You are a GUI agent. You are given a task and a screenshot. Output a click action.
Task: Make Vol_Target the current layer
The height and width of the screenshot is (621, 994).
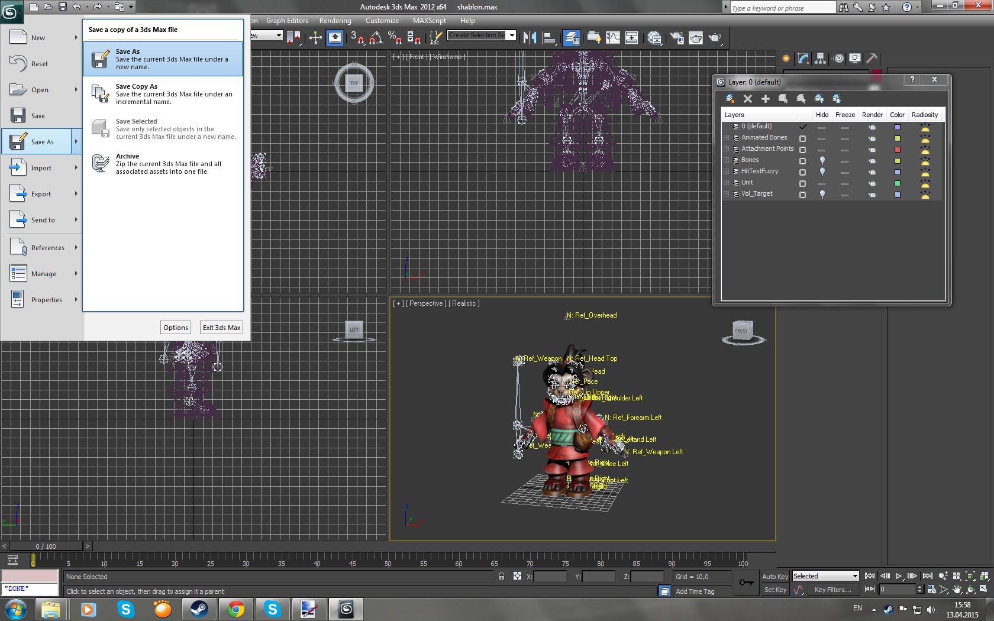coord(802,195)
